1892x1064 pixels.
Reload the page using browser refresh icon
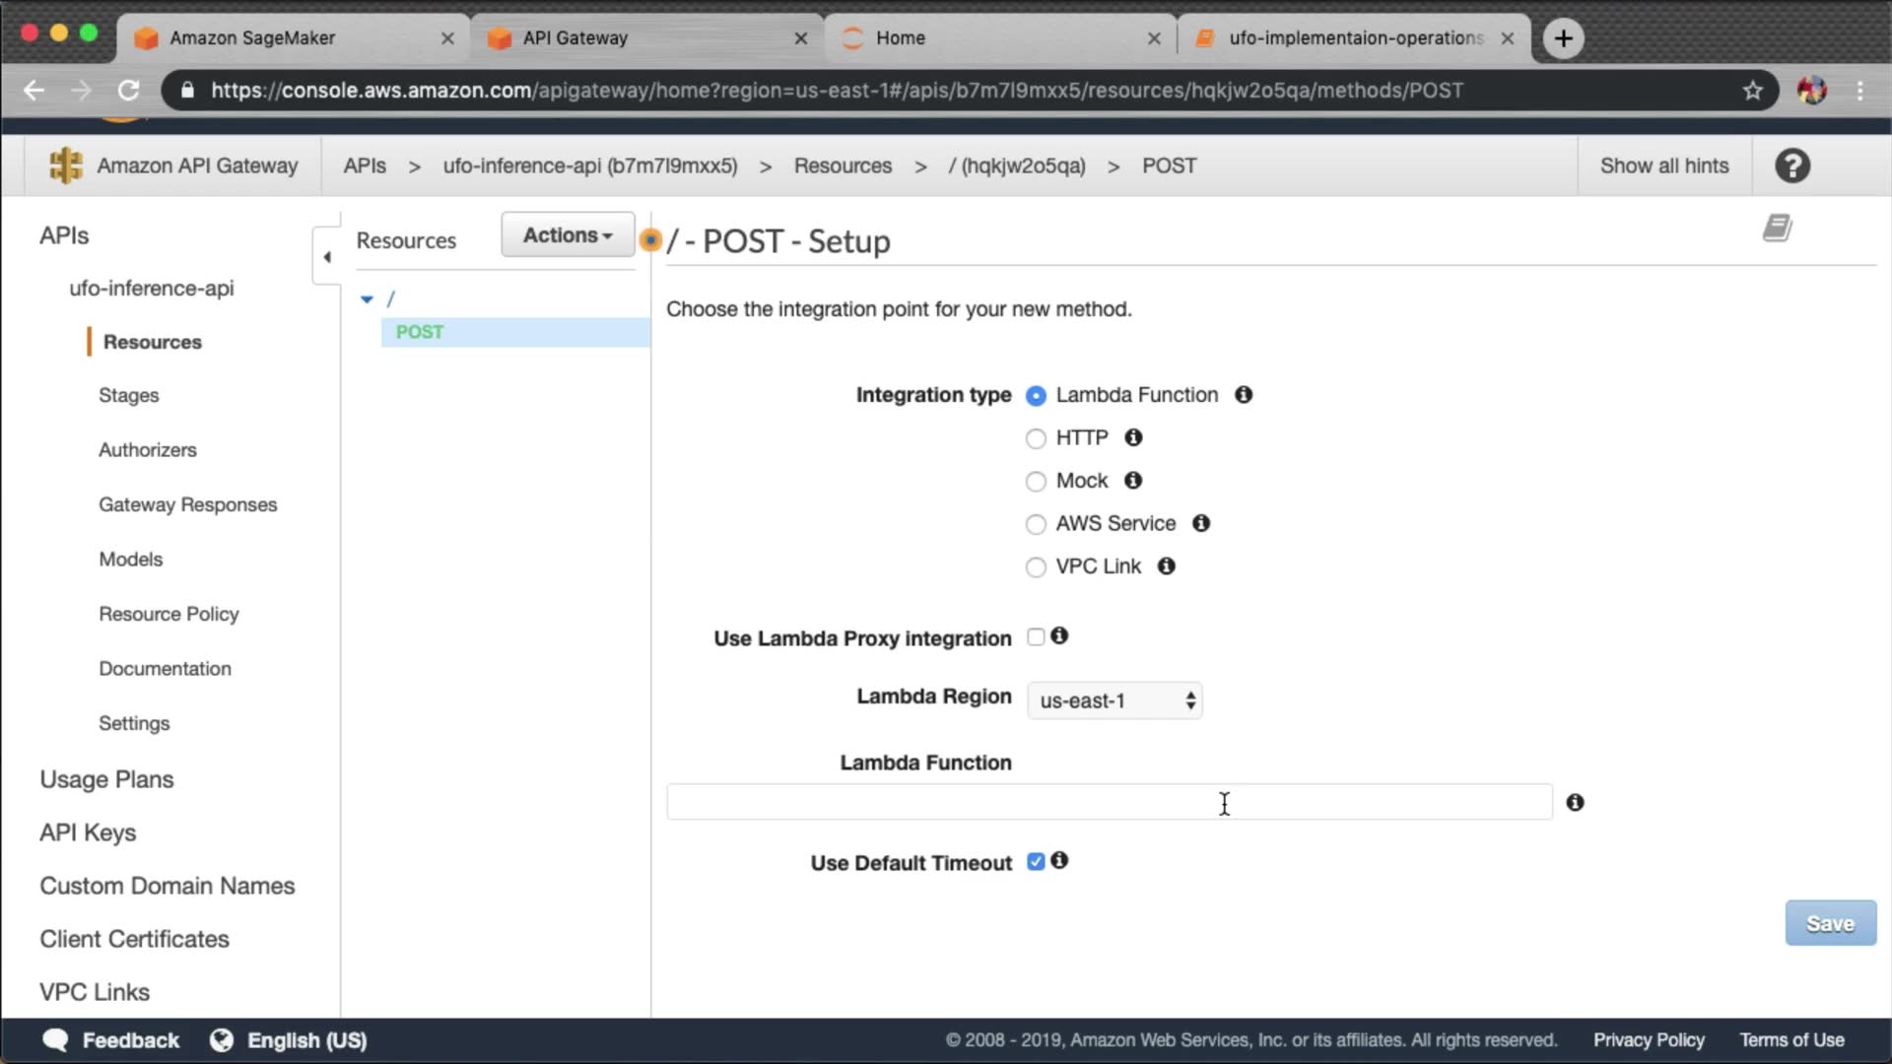[128, 91]
